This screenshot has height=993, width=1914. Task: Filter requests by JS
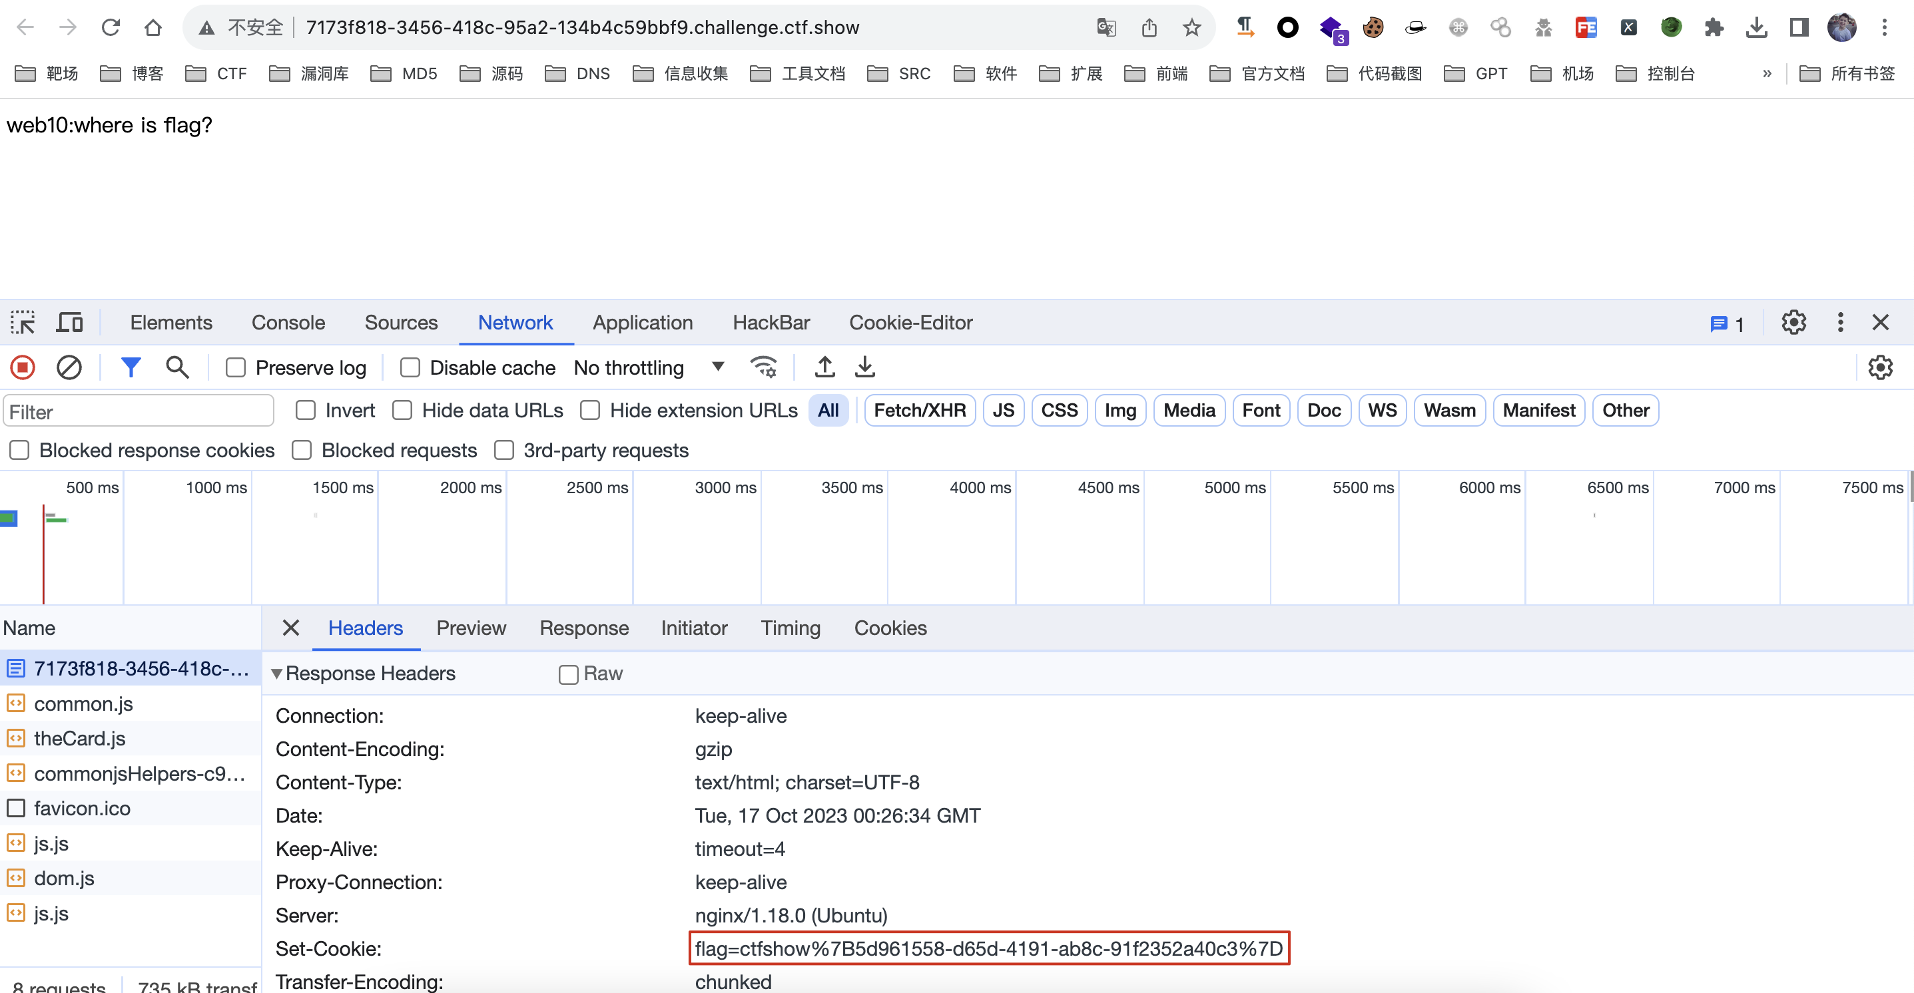(1003, 410)
